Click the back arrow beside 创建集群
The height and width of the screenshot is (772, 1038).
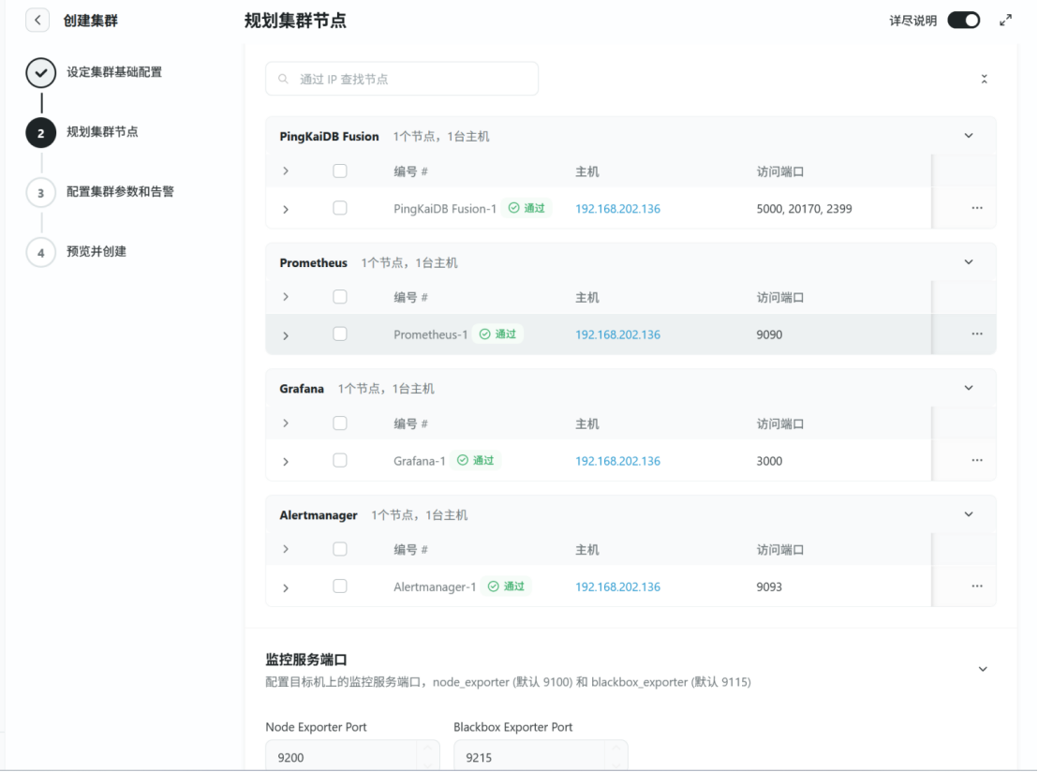coord(37,21)
